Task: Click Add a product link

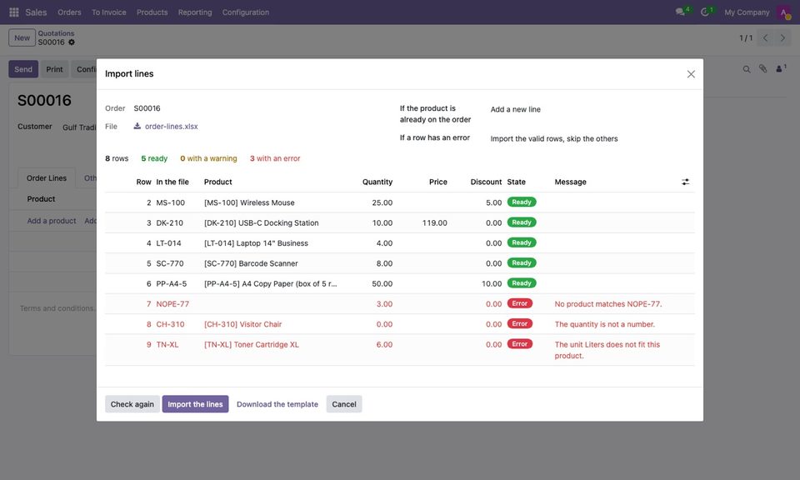Action: click(x=52, y=221)
